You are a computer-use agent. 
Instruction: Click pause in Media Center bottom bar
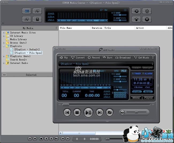[x=51, y=139]
